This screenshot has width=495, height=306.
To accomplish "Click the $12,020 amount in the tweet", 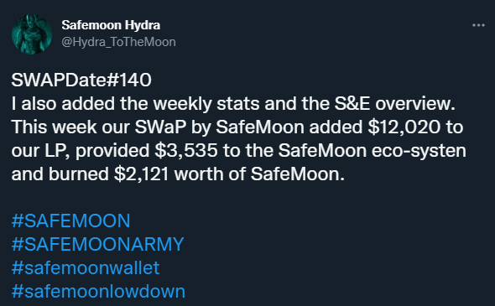I will 404,127.
